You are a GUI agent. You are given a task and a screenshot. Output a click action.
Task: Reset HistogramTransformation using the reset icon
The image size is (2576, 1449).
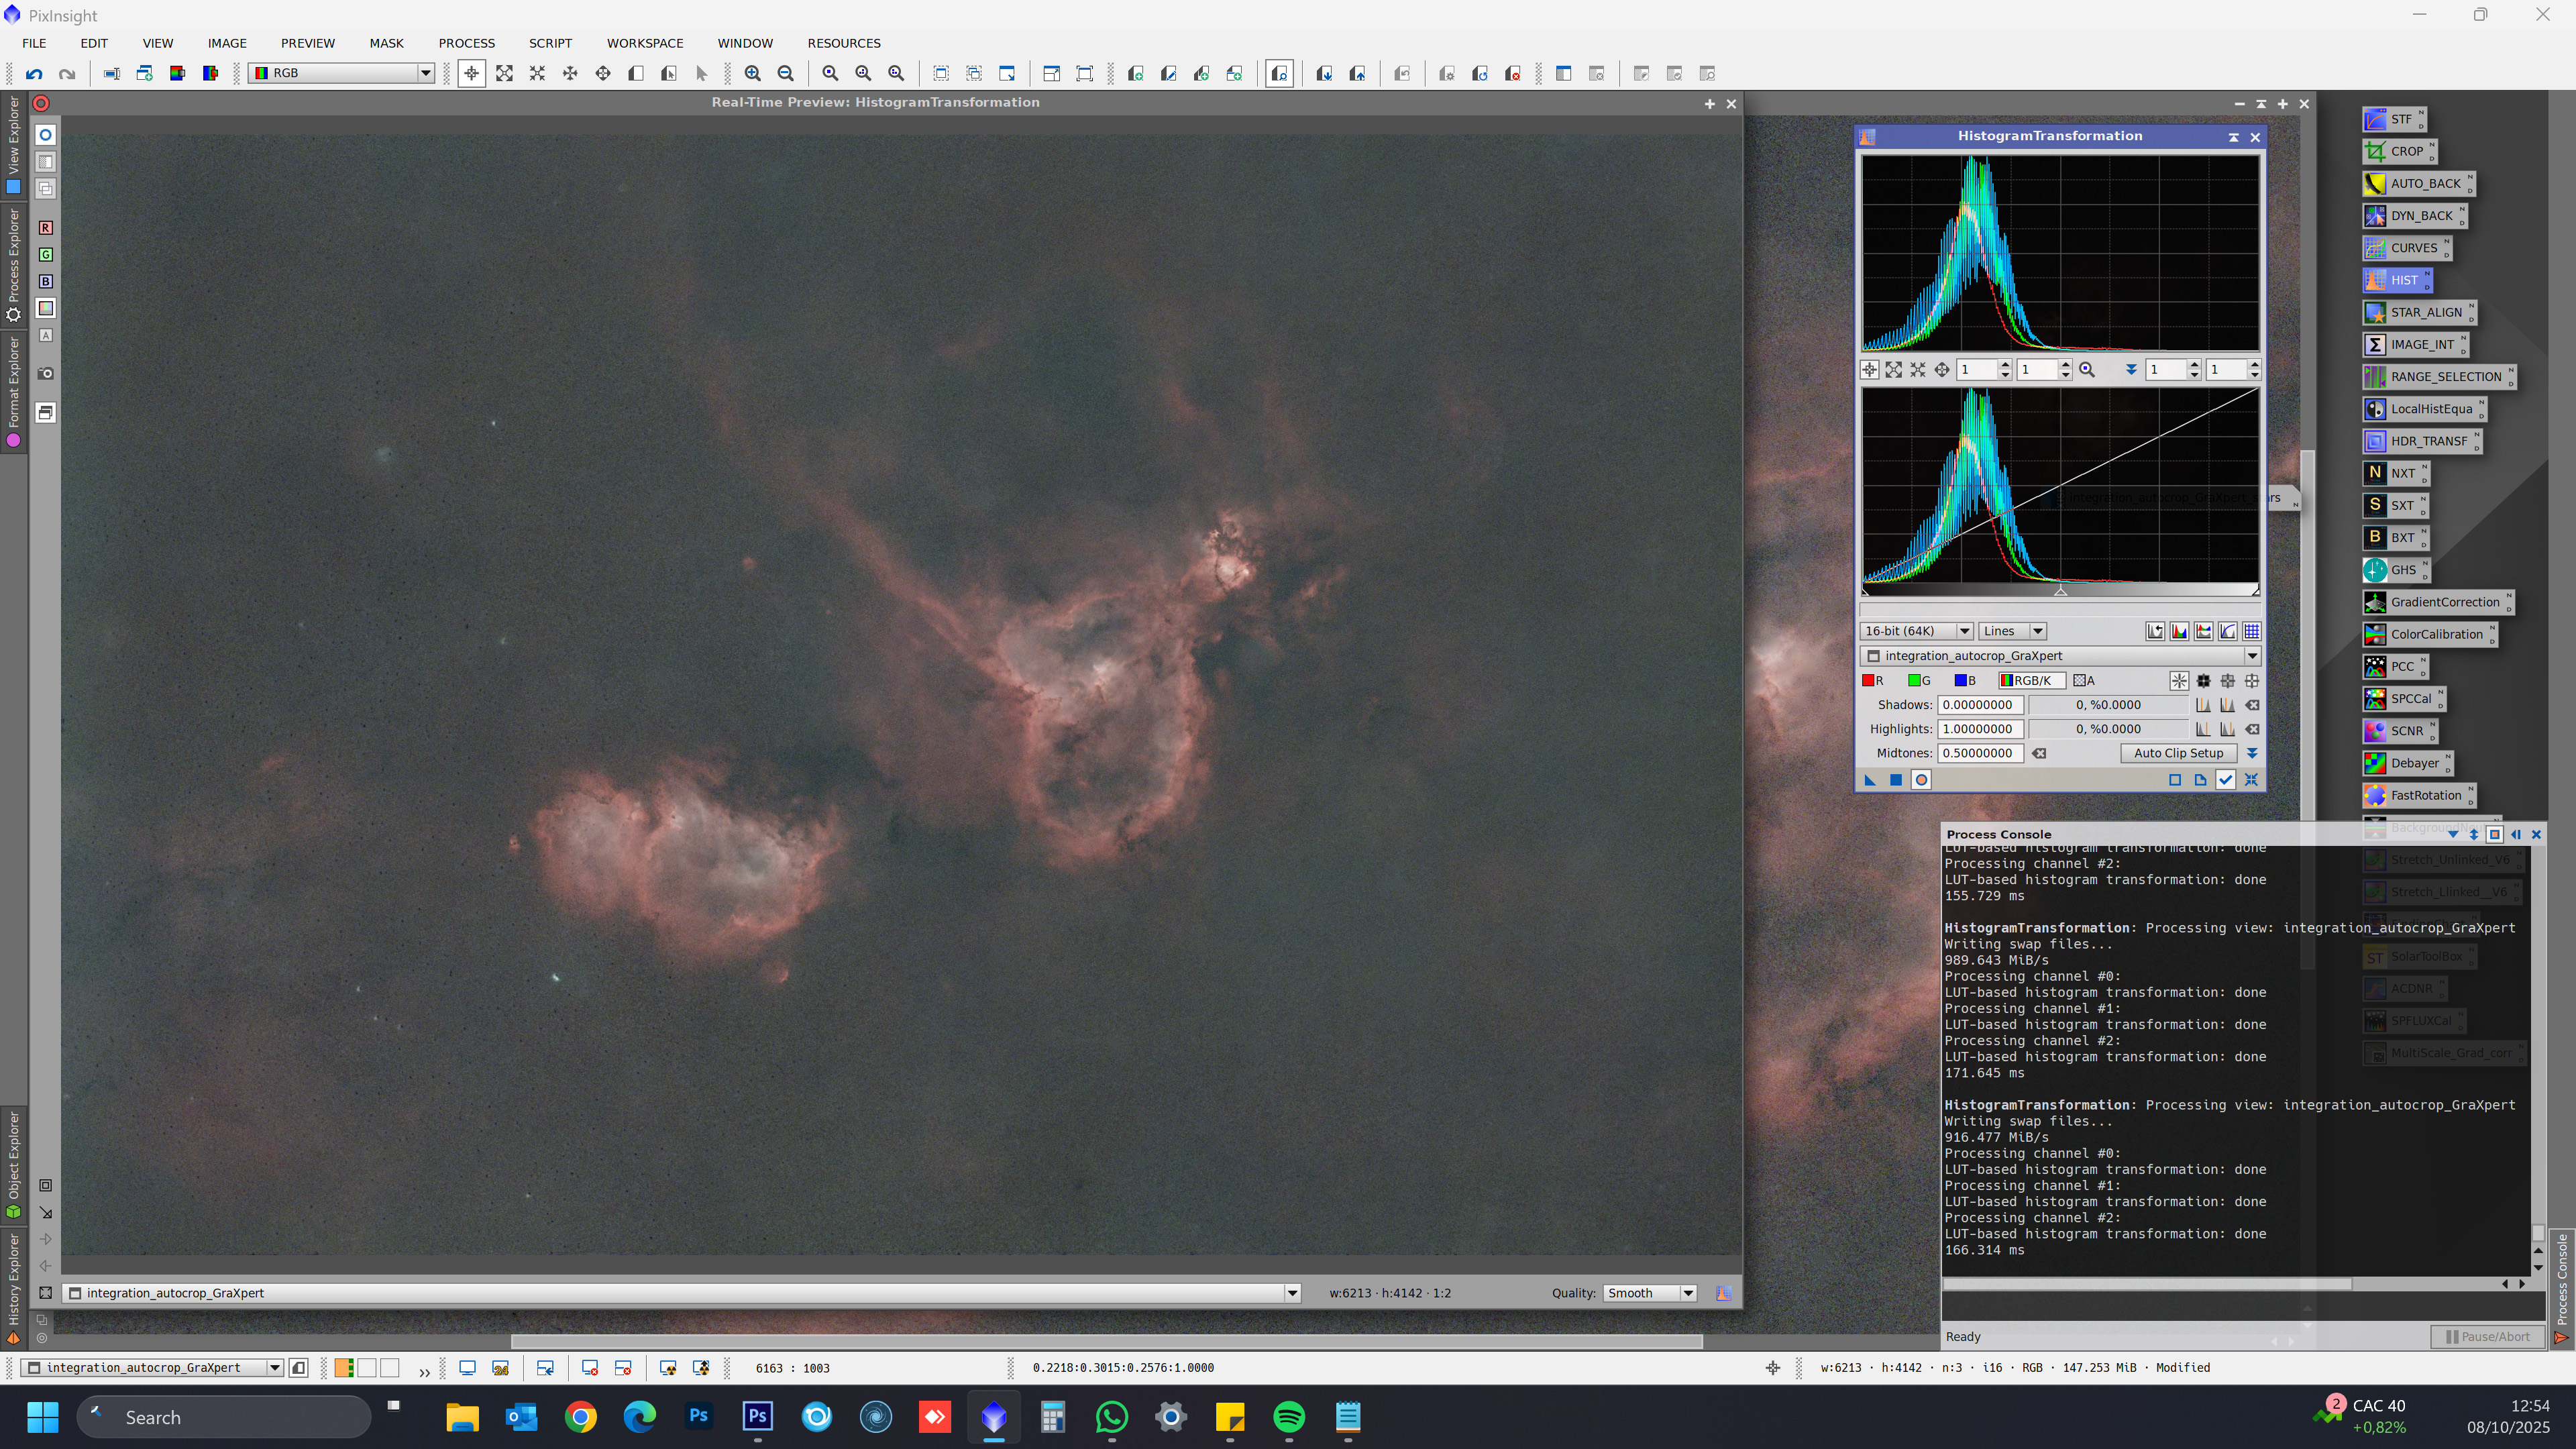[2251, 780]
